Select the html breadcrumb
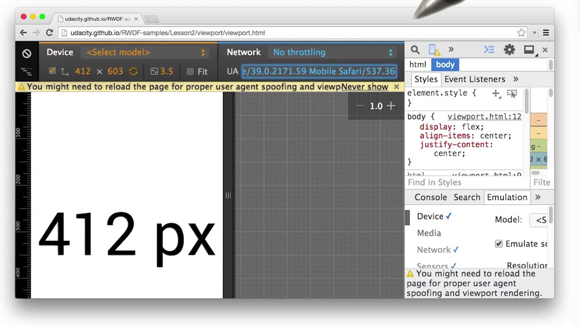The height and width of the screenshot is (326, 580). [417, 65]
